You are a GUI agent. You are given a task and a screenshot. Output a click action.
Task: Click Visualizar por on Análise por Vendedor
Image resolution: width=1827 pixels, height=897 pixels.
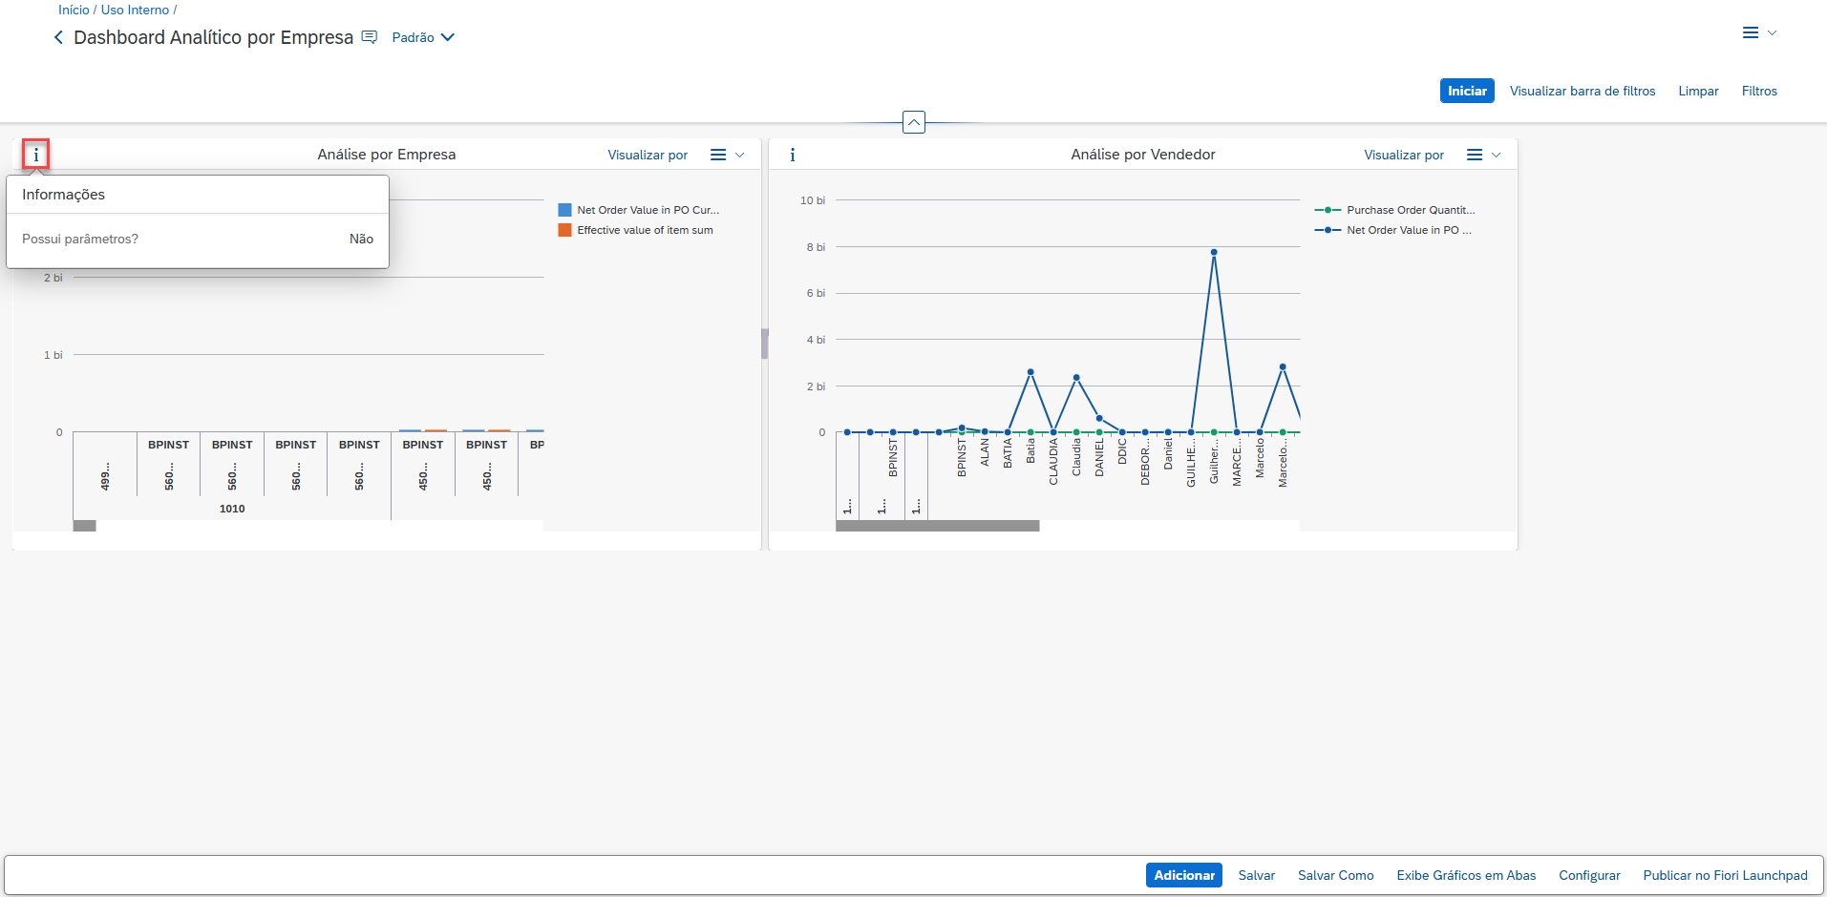[x=1404, y=155]
